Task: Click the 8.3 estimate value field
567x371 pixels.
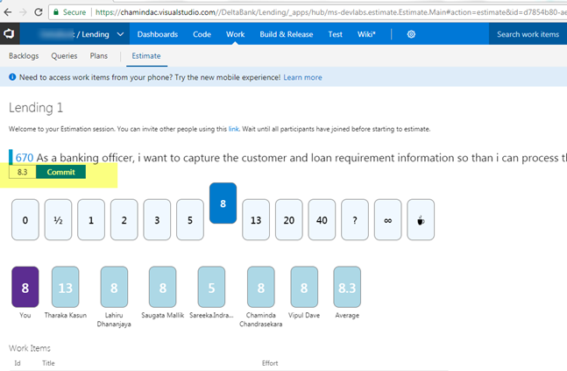Action: (23, 172)
